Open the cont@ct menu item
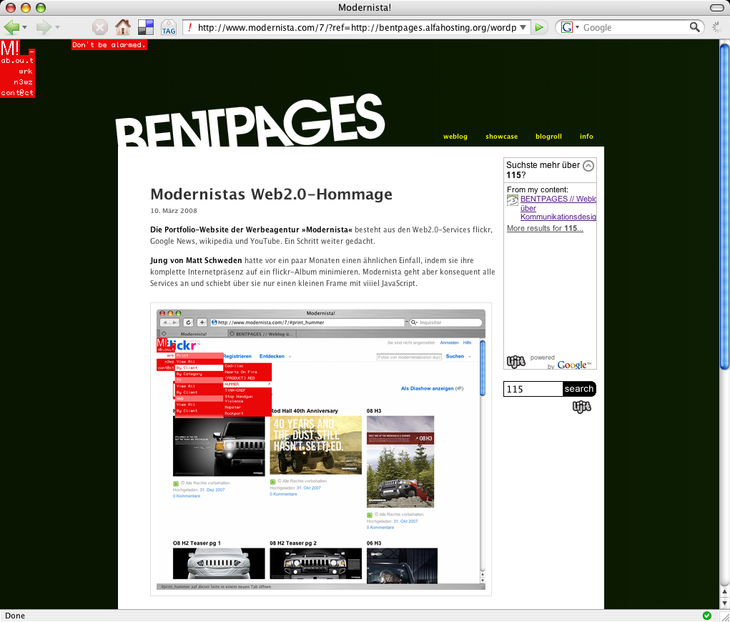Image resolution: width=730 pixels, height=622 pixels. pos(17,93)
